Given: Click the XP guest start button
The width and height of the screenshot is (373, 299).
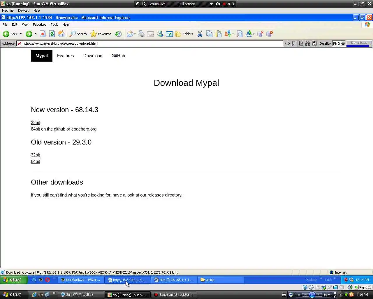Looking at the screenshot, I should (x=14, y=280).
